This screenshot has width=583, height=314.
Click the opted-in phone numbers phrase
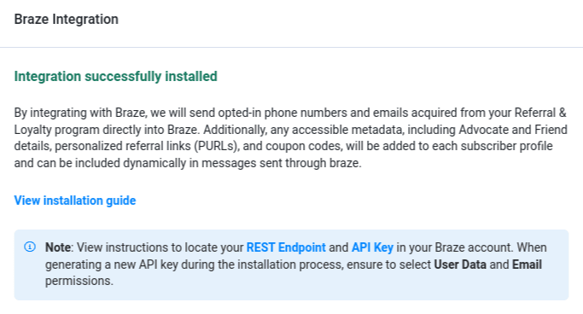tap(283, 113)
